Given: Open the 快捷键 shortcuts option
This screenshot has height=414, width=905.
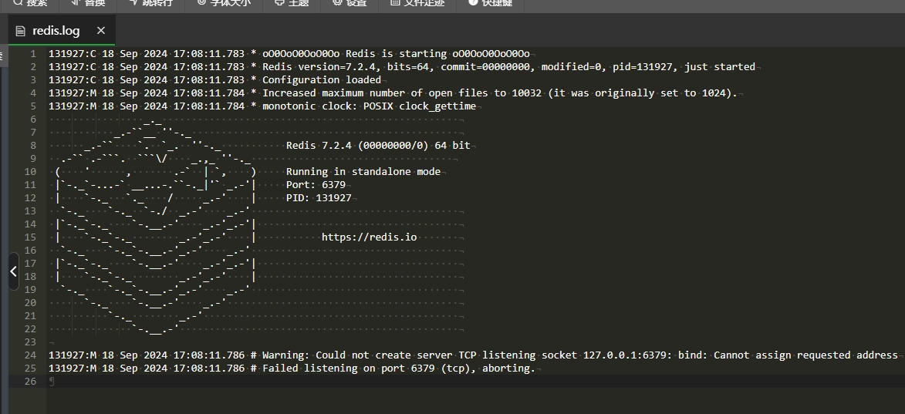Looking at the screenshot, I should [491, 3].
